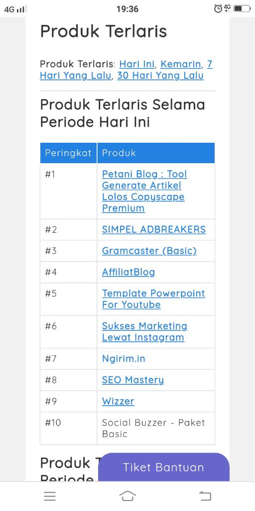Show best sellers for 30 Hari Yang Lalu
255x511 pixels.
tap(160, 76)
